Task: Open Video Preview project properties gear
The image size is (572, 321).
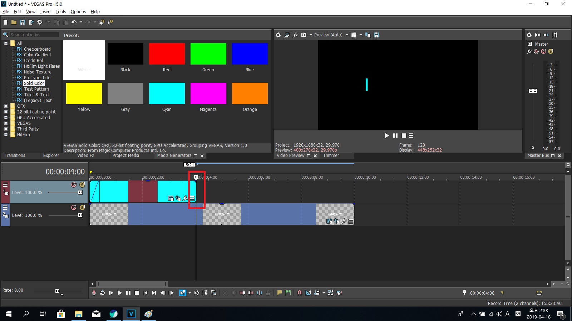Action: 278,35
